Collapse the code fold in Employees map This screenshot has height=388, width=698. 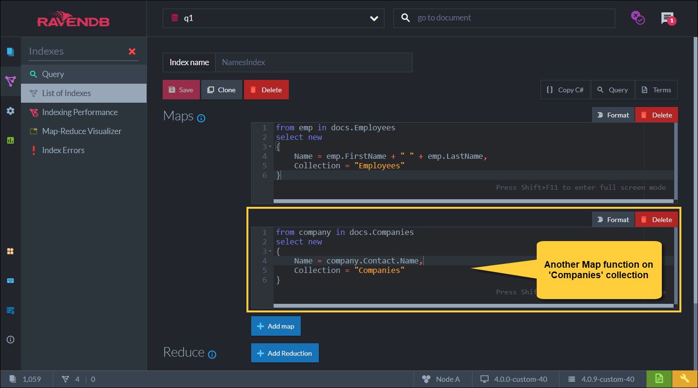pyautogui.click(x=270, y=146)
